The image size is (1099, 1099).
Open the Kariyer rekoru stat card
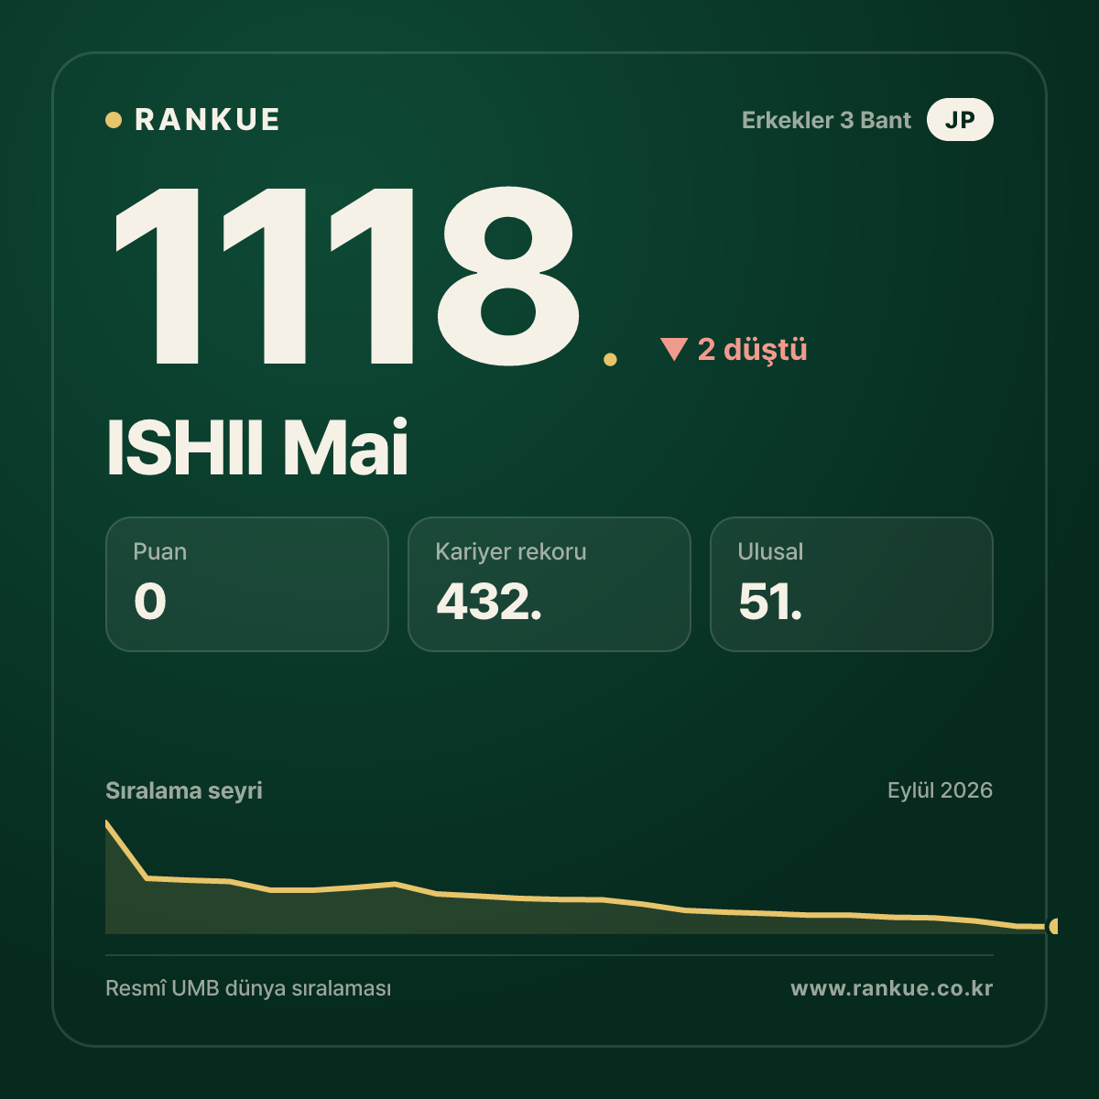[x=549, y=584]
